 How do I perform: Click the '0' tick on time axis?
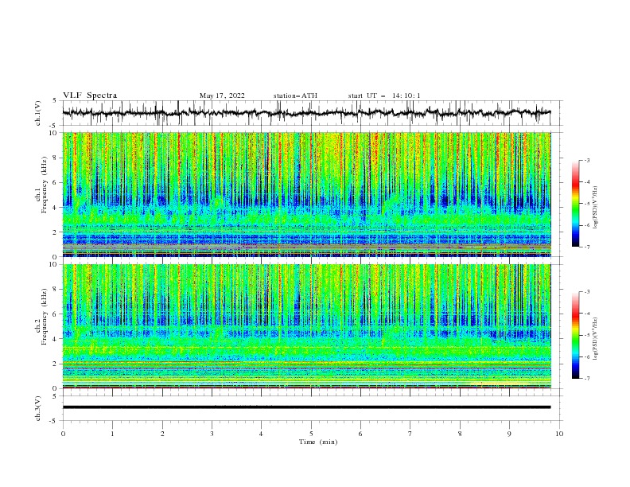pyautogui.click(x=63, y=434)
